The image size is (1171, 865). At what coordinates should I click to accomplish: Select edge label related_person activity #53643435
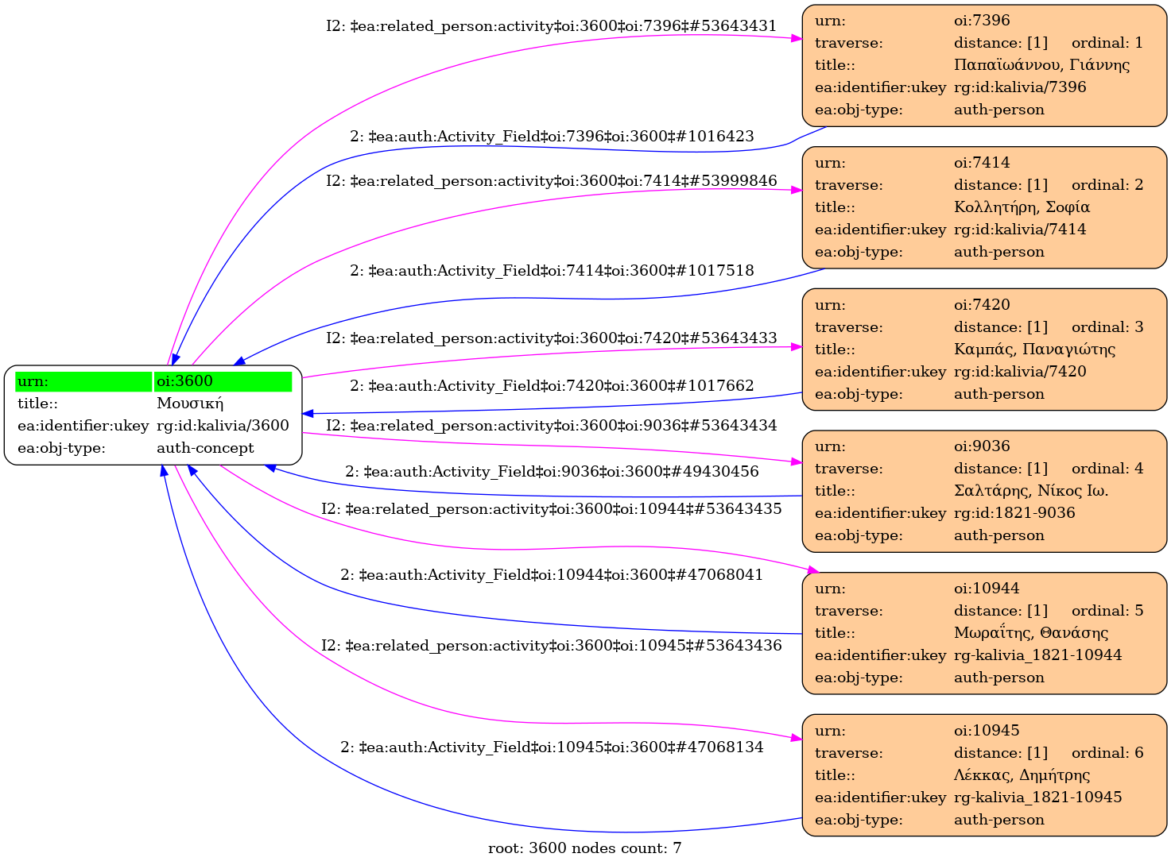point(551,509)
